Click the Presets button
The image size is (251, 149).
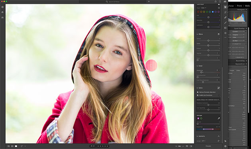(x=208, y=146)
